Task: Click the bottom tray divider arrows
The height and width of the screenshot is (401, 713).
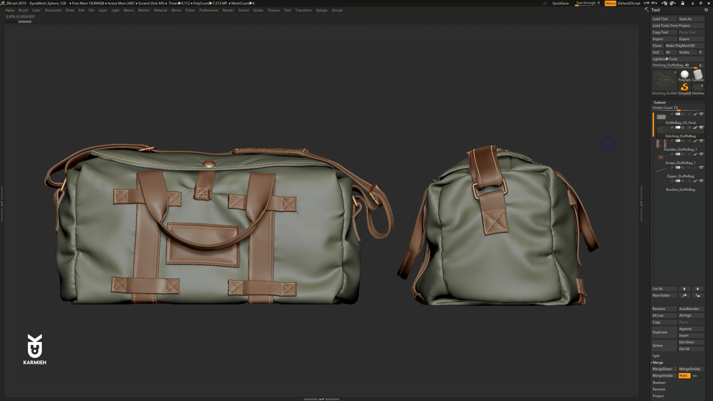Action: click(321, 399)
